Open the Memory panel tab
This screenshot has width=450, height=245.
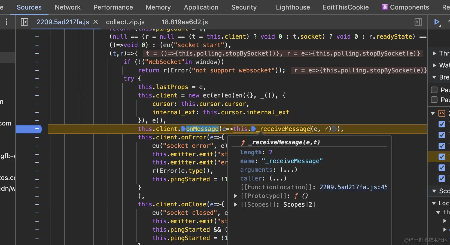tap(158, 7)
